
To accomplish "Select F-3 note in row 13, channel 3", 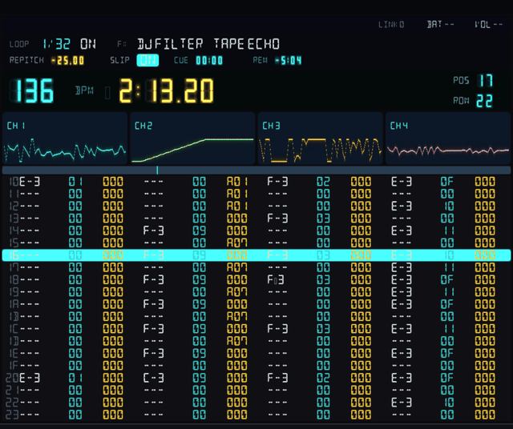I will coord(277,219).
